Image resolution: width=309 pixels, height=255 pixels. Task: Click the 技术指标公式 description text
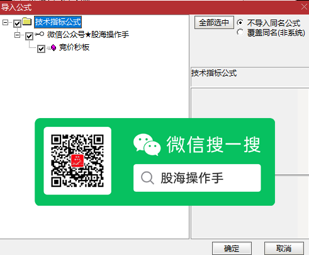214,73
